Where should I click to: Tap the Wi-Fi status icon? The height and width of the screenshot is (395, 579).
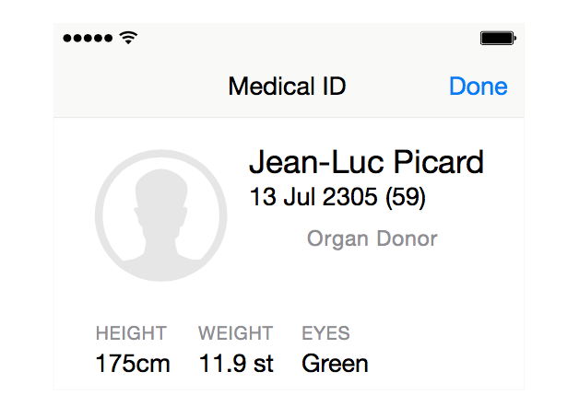[128, 38]
